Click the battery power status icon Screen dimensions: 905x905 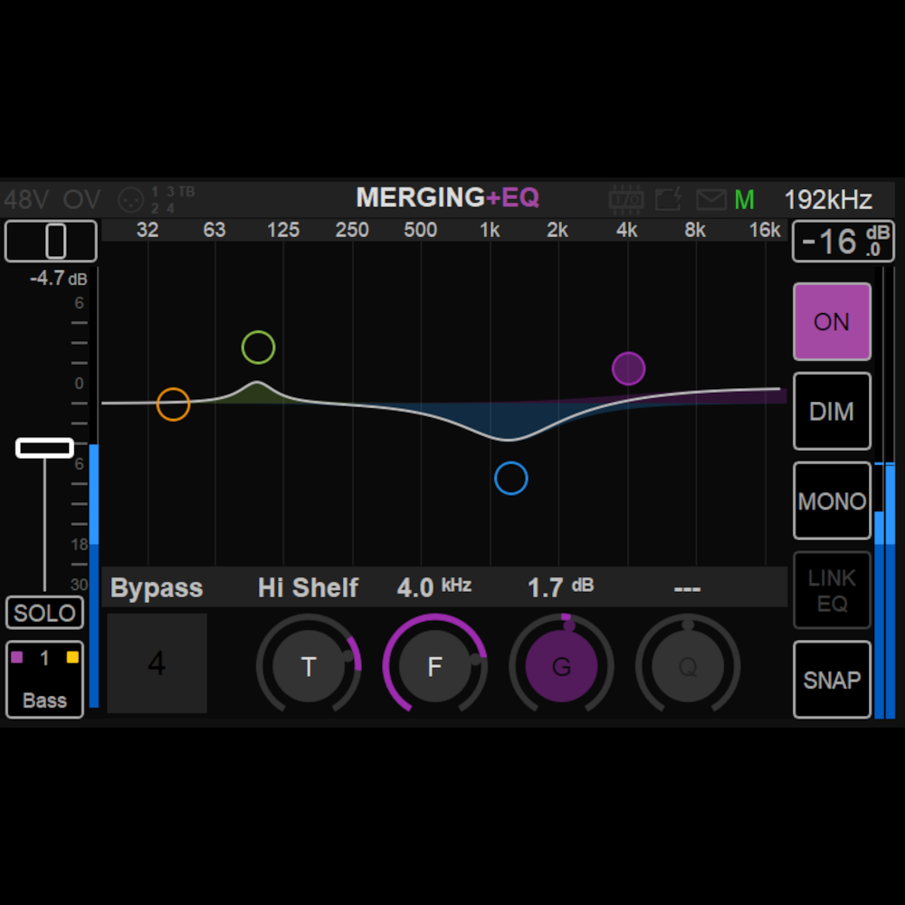tap(669, 200)
